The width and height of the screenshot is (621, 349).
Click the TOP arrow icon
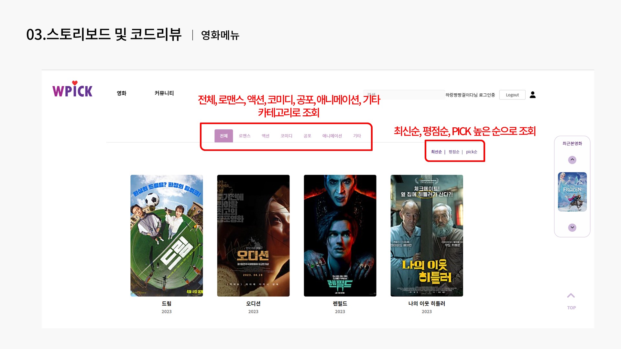pyautogui.click(x=571, y=296)
